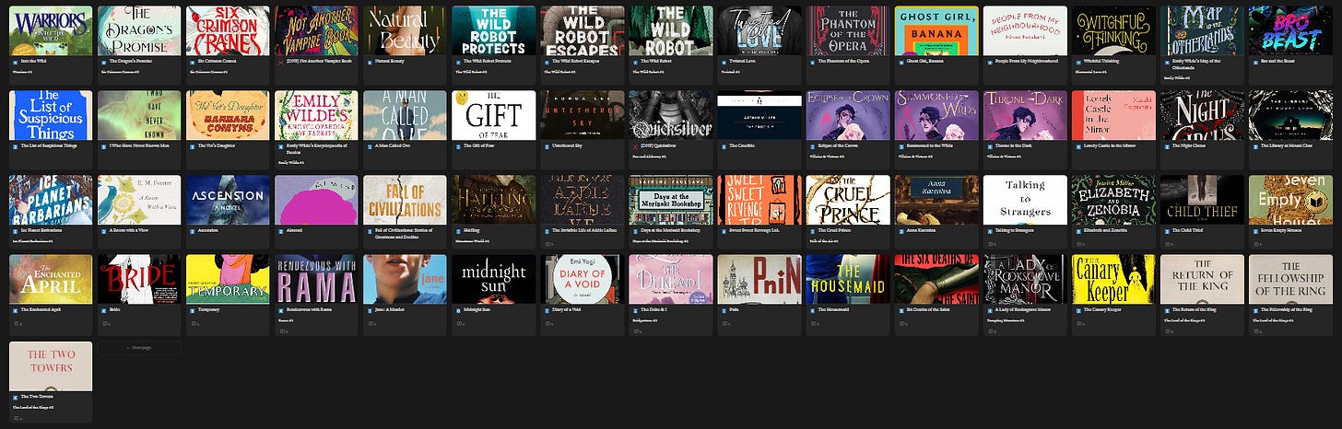Open Days at the Morisaki Bookshop cover
1342x429 pixels.
pyautogui.click(x=671, y=200)
